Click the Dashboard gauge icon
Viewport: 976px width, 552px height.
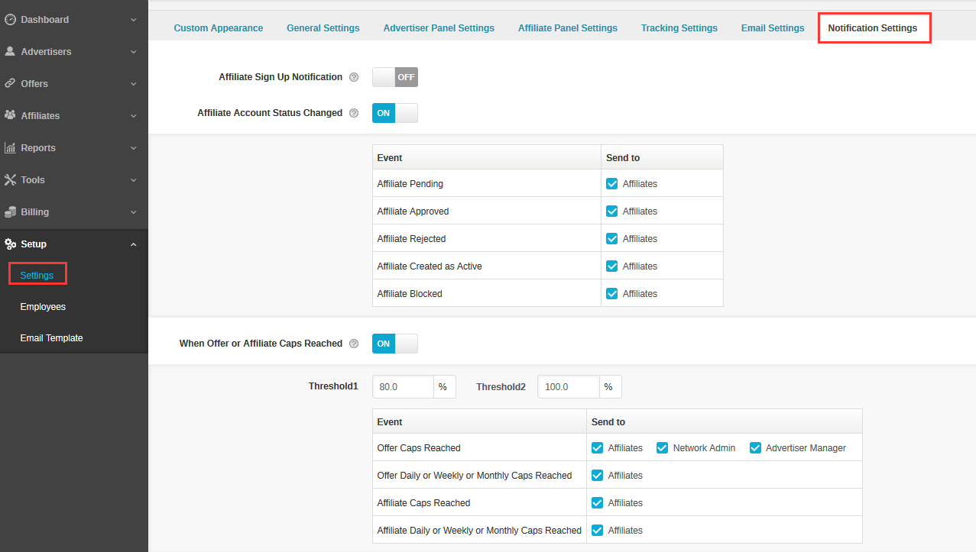[10, 19]
